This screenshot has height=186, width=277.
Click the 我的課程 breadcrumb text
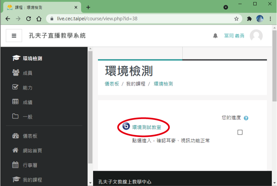[136, 84]
